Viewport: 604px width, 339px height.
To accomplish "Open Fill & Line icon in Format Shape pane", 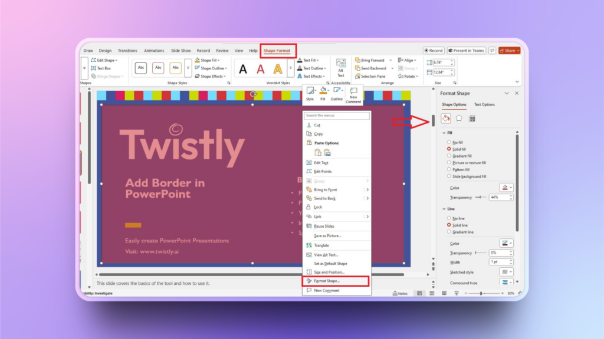I will [x=446, y=118].
